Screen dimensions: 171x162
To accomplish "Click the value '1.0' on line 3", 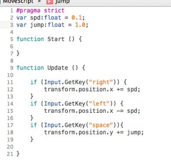I will coord(80,25).
